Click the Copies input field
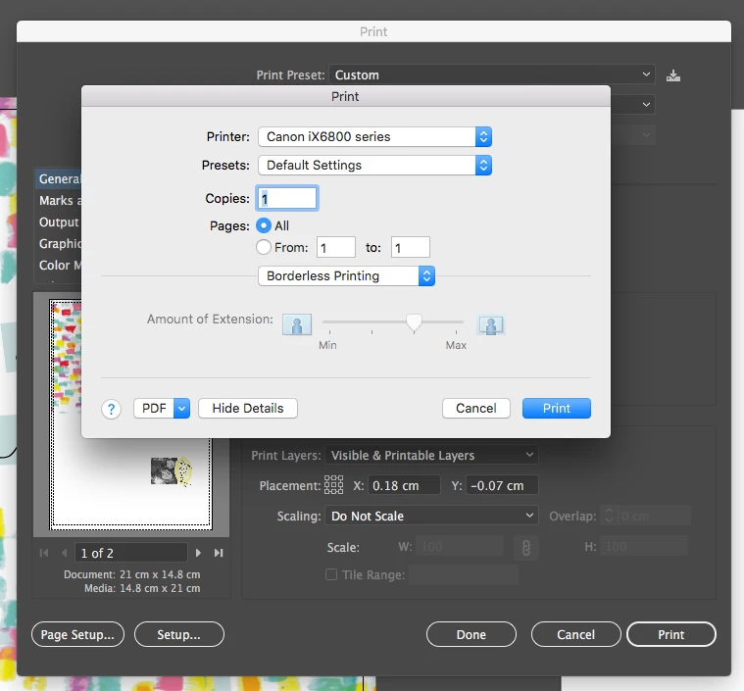Screen dimensions: 744x691 (x=287, y=198)
